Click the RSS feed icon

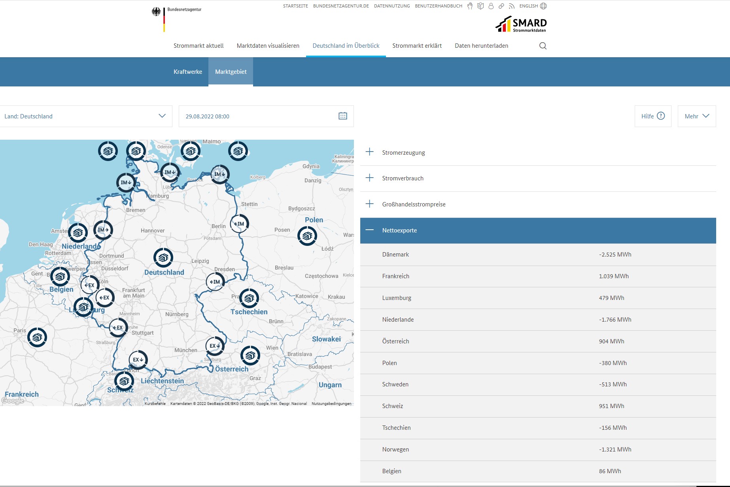point(512,6)
